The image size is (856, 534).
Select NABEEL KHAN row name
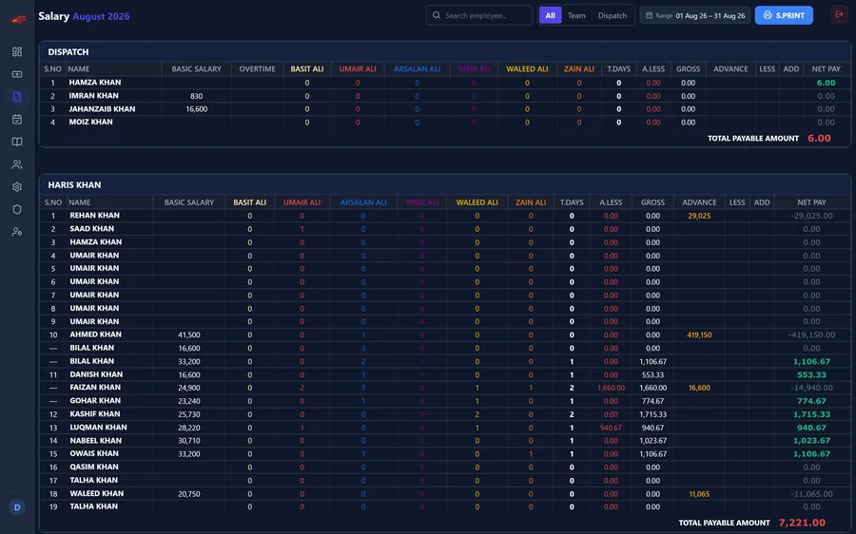tap(95, 440)
